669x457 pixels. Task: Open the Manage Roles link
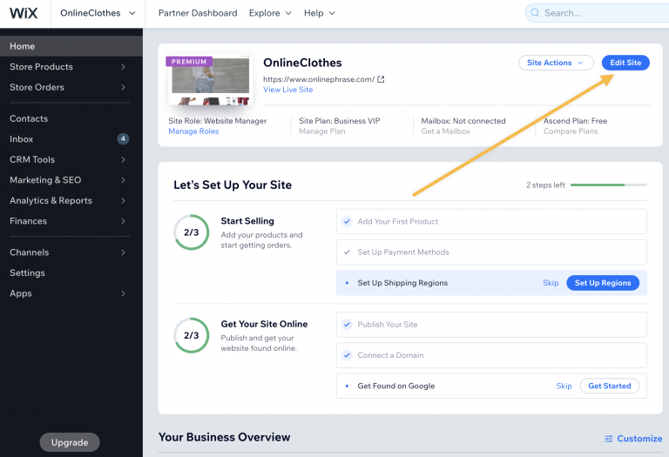(193, 131)
